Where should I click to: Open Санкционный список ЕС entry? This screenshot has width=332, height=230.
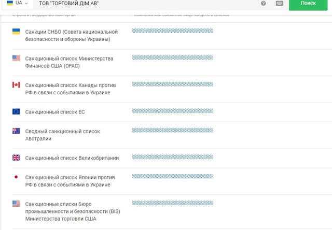coord(55,112)
